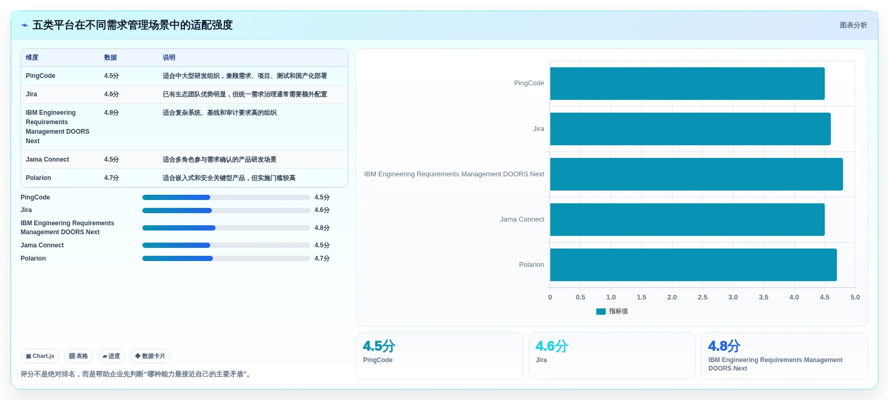Open the 4.8分 IBM DOORS Next data card
The width and height of the screenshot is (889, 400).
(785, 356)
